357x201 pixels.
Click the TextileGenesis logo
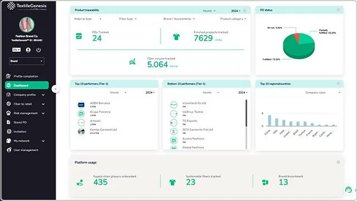click(x=27, y=6)
